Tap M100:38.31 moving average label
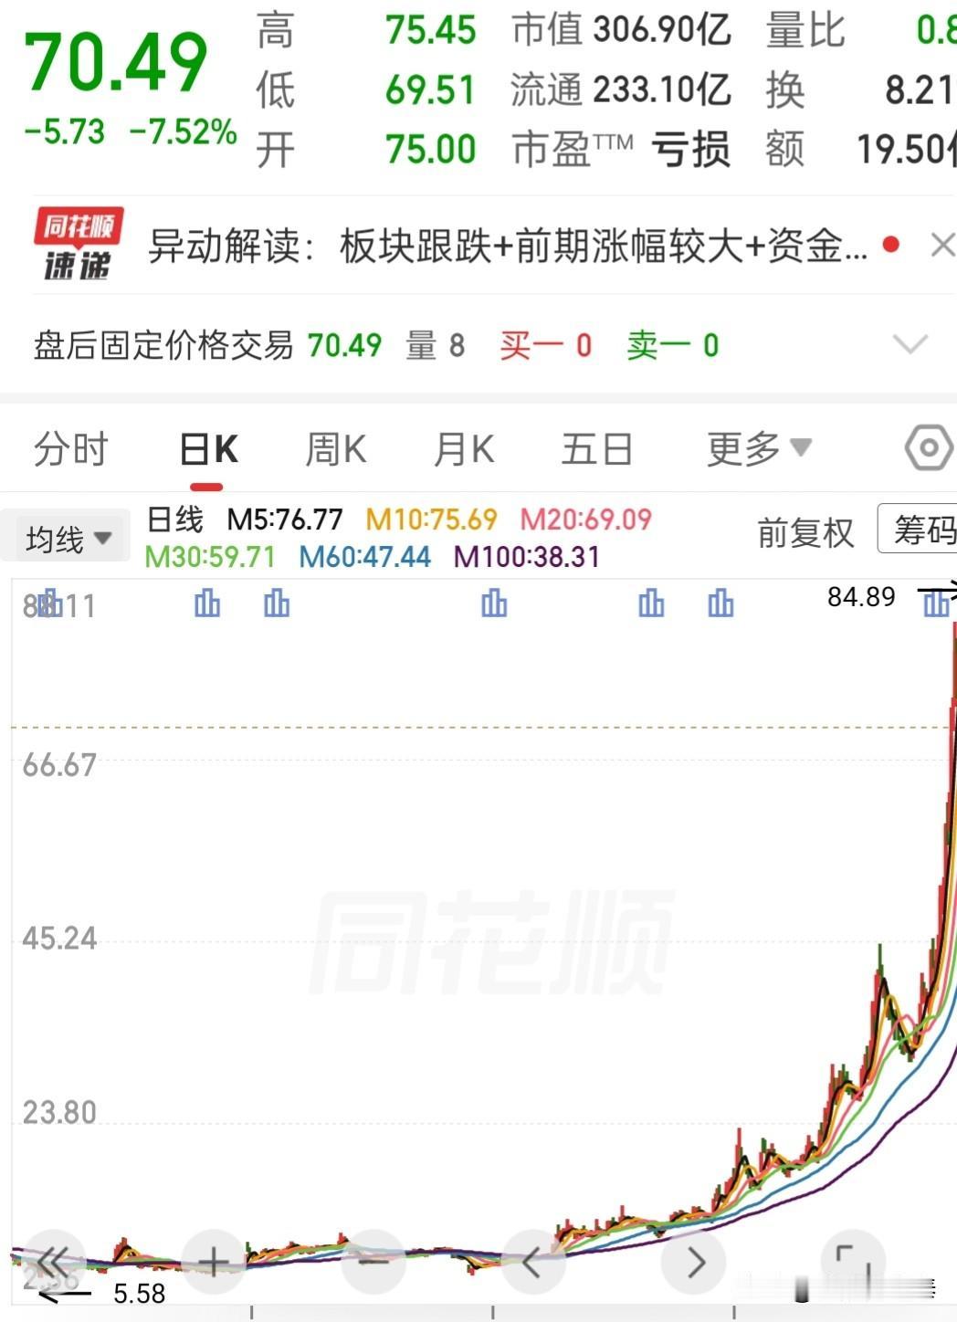The image size is (957, 1322). [526, 556]
